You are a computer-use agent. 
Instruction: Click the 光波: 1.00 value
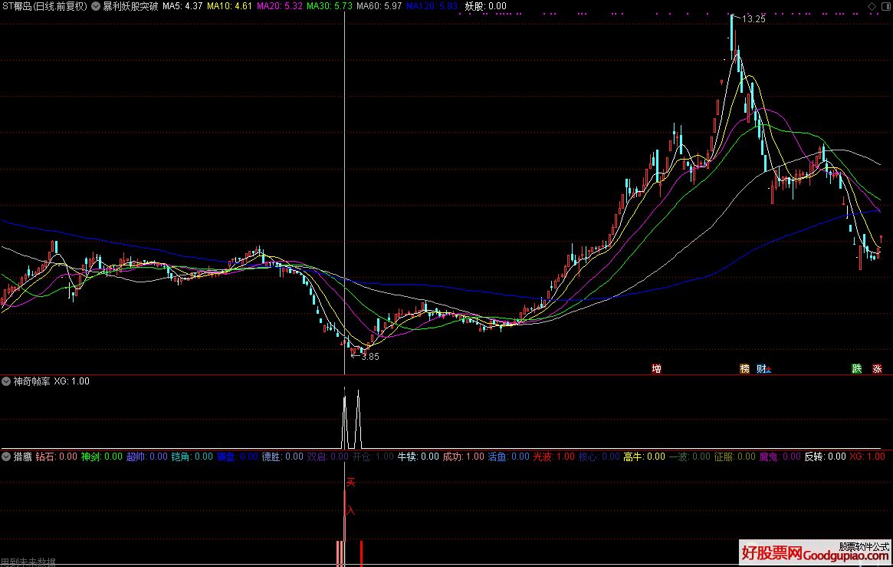click(x=553, y=457)
